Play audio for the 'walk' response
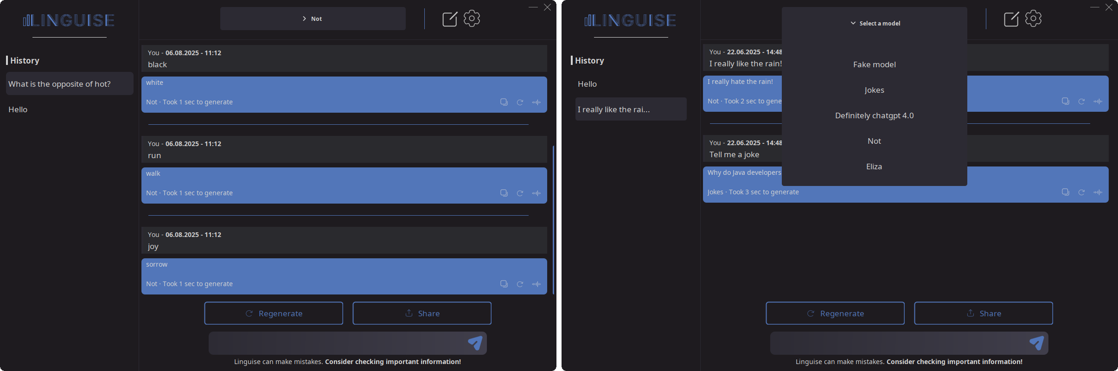 [536, 193]
